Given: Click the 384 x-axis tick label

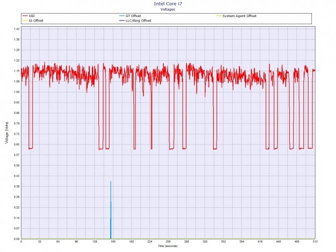Looking at the screenshot, I should [242, 241].
